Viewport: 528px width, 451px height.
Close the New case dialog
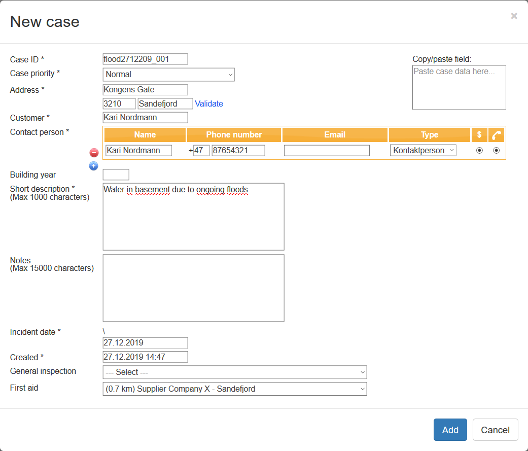click(x=514, y=16)
